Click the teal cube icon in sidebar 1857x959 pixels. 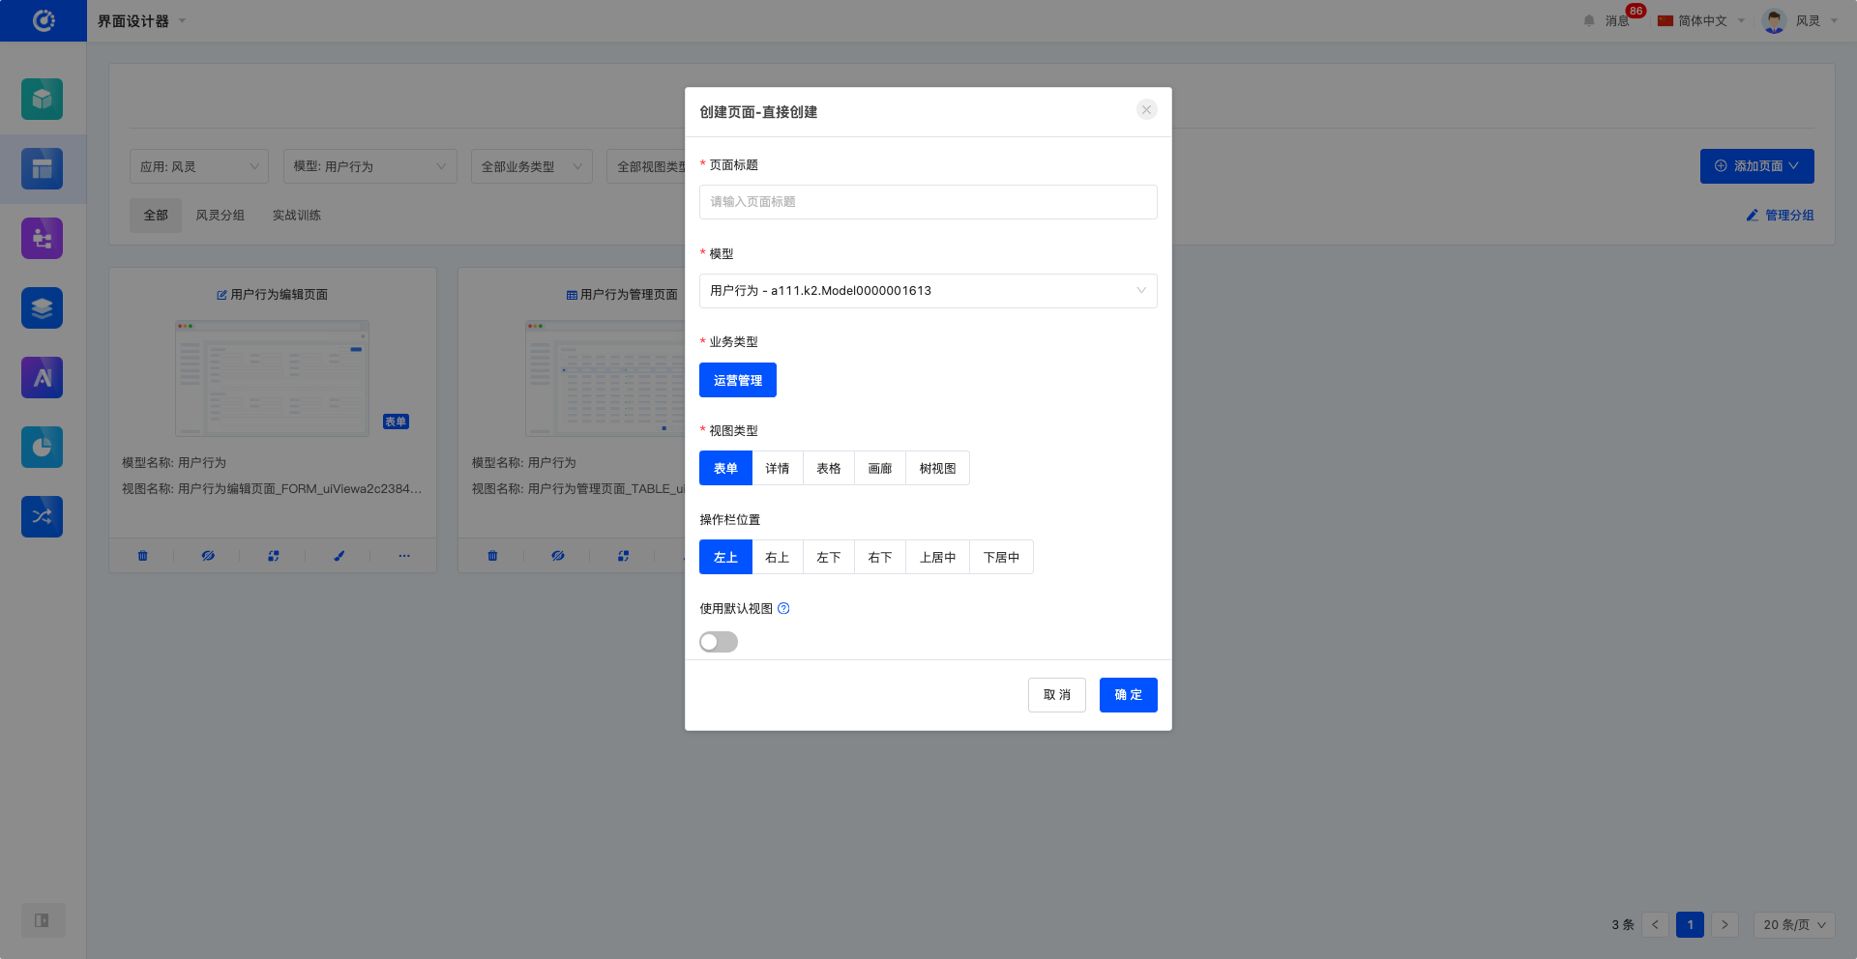42,100
